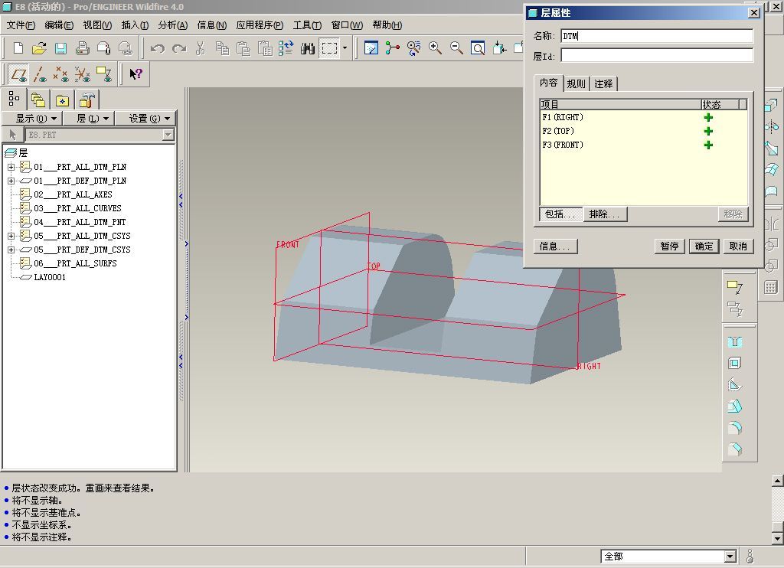Image resolution: width=784 pixels, height=568 pixels.
Task: Refit the model to the screen
Action: (478, 48)
